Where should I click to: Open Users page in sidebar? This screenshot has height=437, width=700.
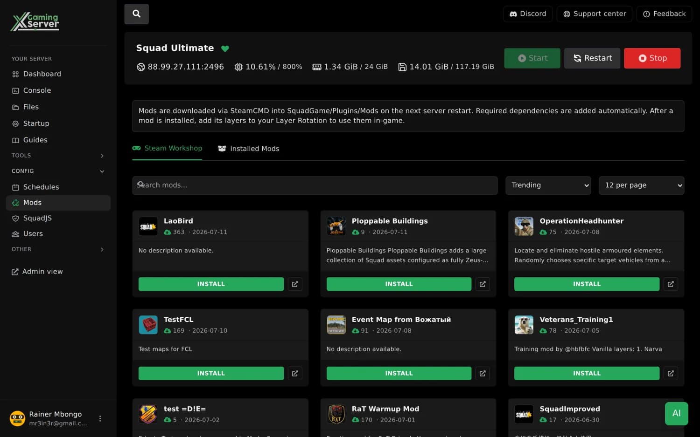(x=58, y=234)
